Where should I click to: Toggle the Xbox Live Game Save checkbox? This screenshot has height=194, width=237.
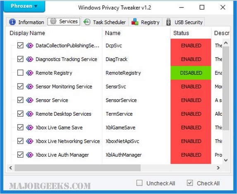pos(20,127)
